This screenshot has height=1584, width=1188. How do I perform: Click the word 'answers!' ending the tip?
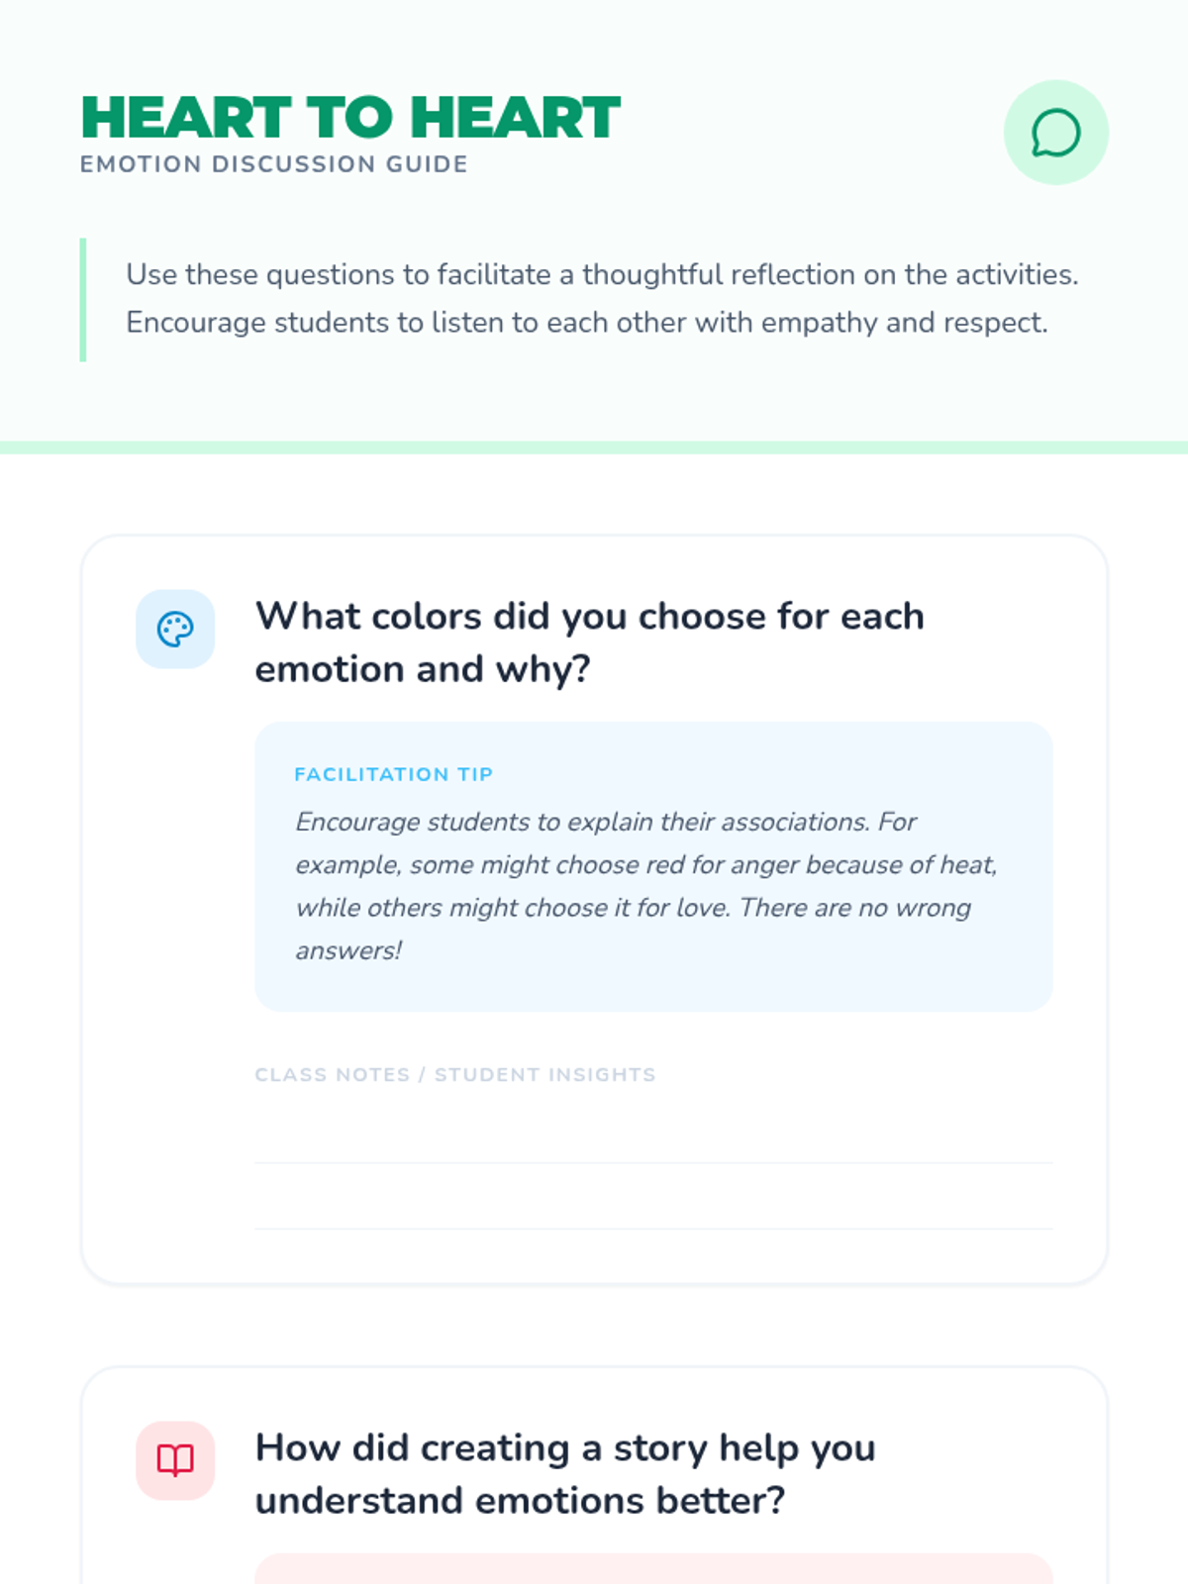(348, 950)
